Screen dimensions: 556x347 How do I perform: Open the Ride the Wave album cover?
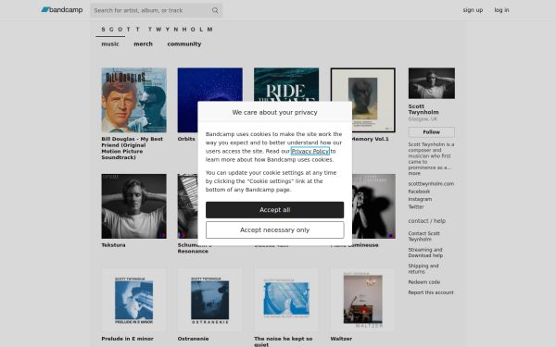[x=286, y=84]
